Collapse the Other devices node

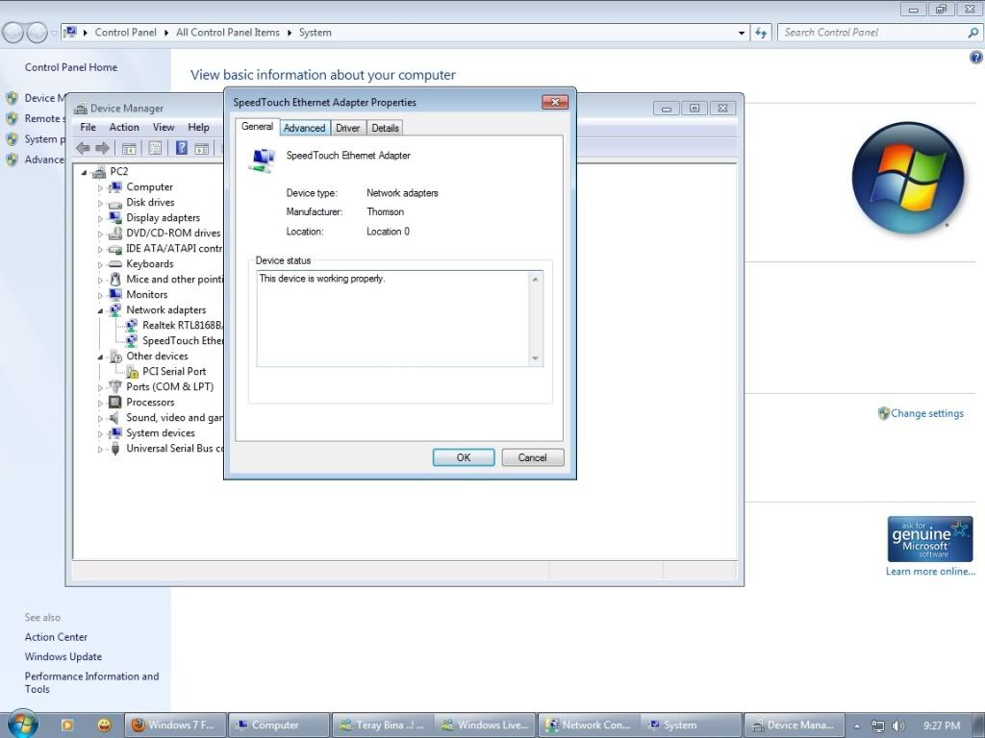[100, 357]
